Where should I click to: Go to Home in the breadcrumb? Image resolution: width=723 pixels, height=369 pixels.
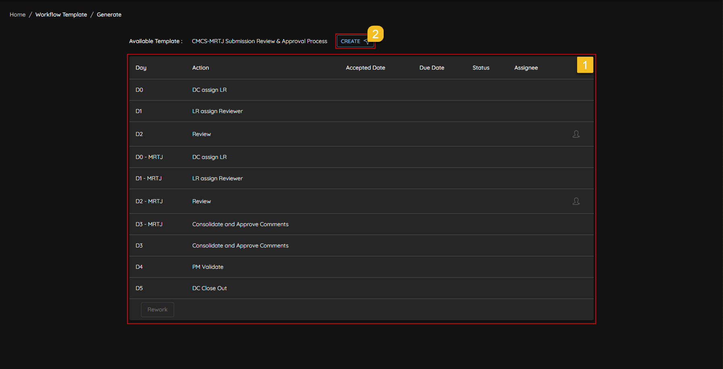tap(18, 14)
